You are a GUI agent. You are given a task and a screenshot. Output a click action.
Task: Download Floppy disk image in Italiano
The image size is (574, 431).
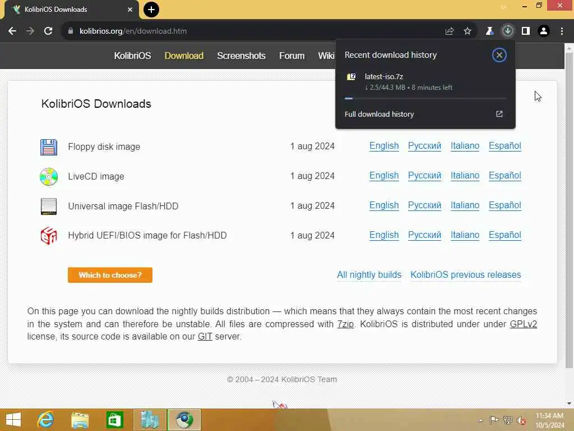[465, 146]
